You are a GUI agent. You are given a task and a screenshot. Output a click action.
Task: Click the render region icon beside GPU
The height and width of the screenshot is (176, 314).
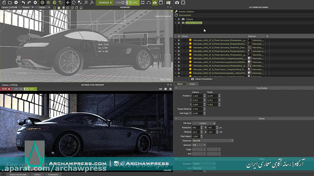(x=143, y=2)
